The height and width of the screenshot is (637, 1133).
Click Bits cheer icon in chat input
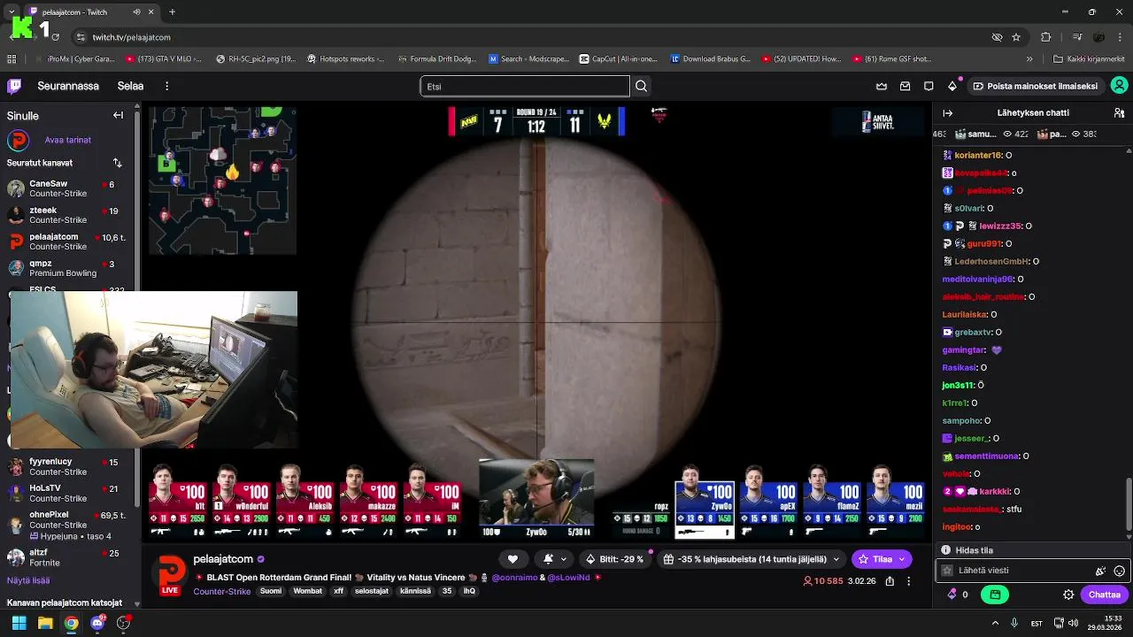(1100, 571)
